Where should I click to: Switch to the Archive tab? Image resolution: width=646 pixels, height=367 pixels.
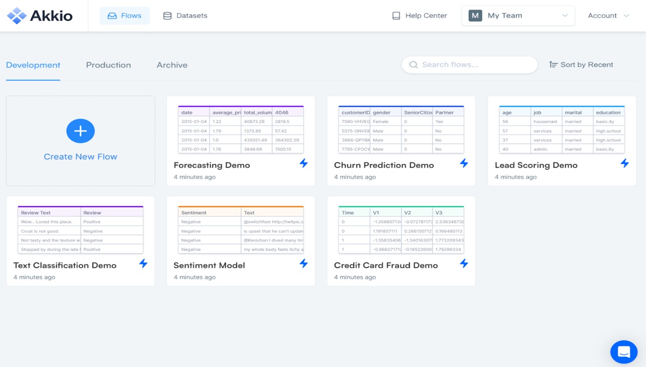[172, 65]
